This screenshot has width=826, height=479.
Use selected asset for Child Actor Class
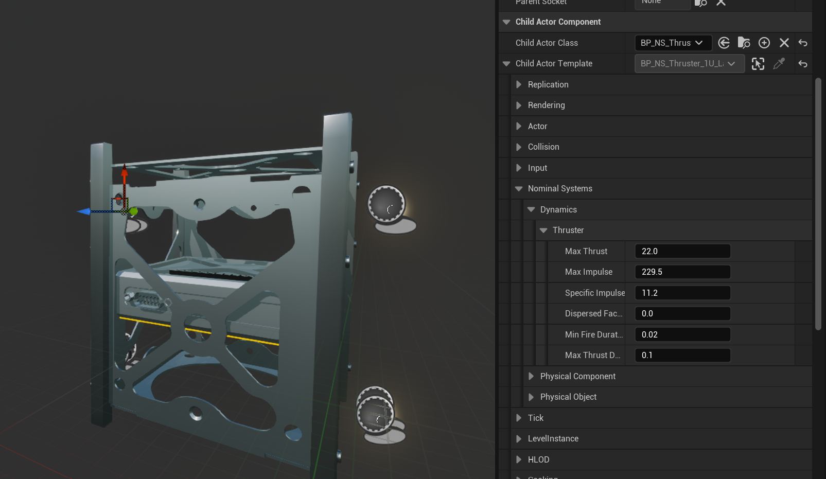pyautogui.click(x=724, y=43)
